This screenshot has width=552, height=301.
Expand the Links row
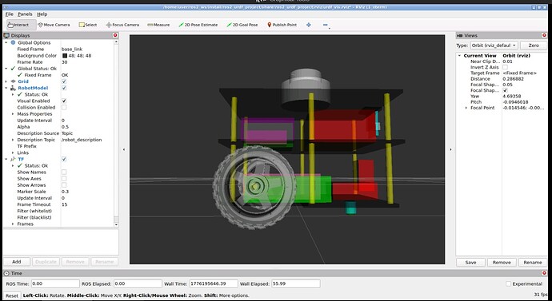(x=13, y=152)
